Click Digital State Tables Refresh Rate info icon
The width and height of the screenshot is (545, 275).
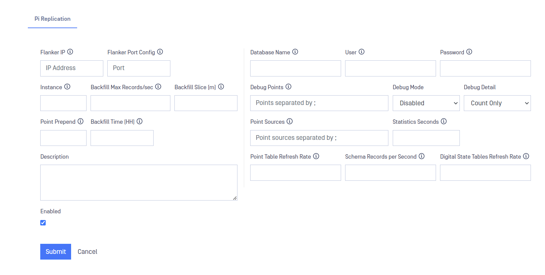(526, 156)
